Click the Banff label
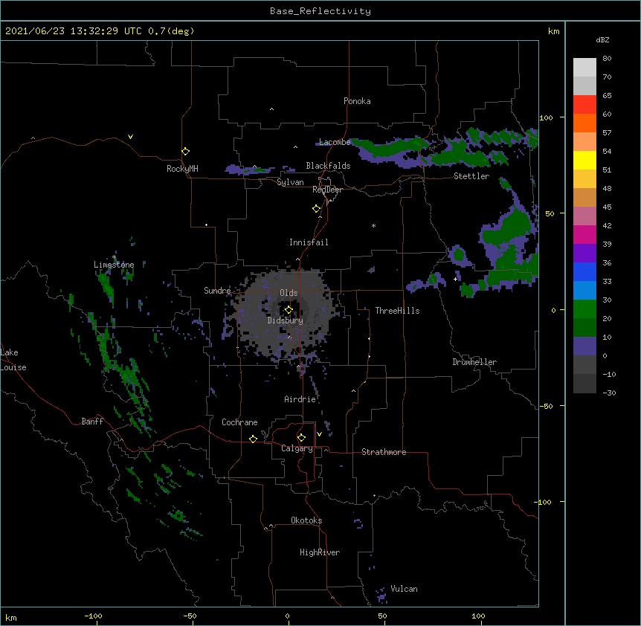Screen dimensions: 641x626 92,422
